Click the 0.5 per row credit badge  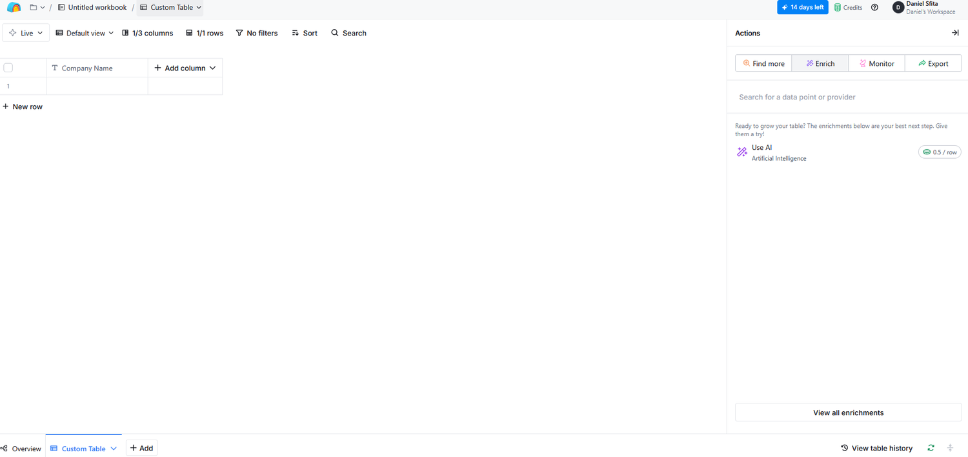pos(940,152)
